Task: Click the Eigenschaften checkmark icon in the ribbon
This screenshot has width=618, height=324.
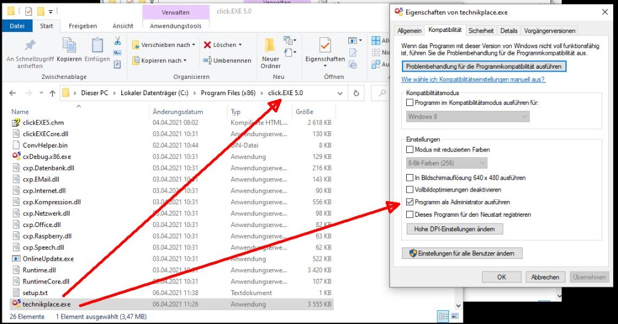Action: (x=325, y=45)
